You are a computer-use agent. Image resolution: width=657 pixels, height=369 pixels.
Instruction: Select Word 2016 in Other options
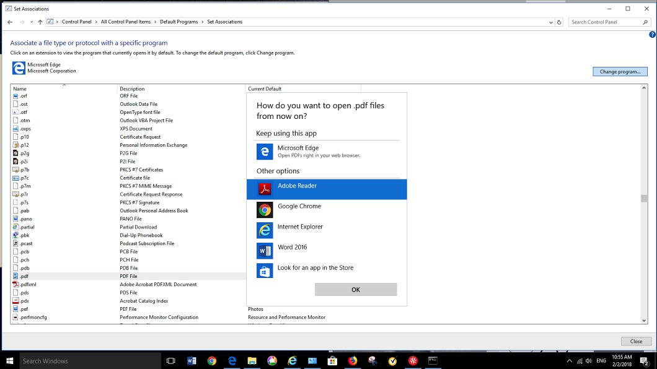click(326, 251)
